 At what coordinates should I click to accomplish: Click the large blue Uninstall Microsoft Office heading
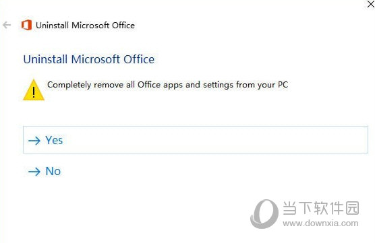(89, 59)
